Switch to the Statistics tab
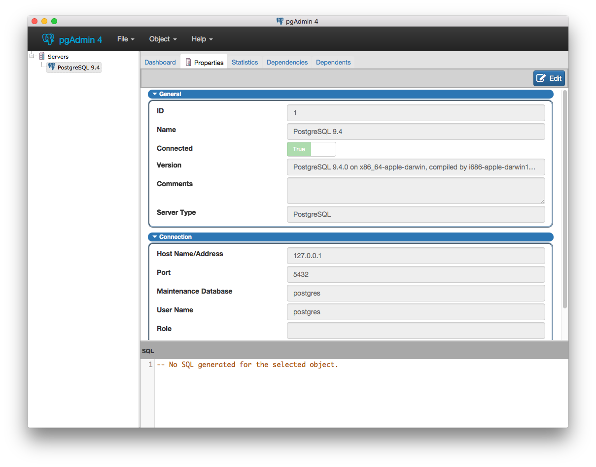The image size is (596, 467). (245, 63)
